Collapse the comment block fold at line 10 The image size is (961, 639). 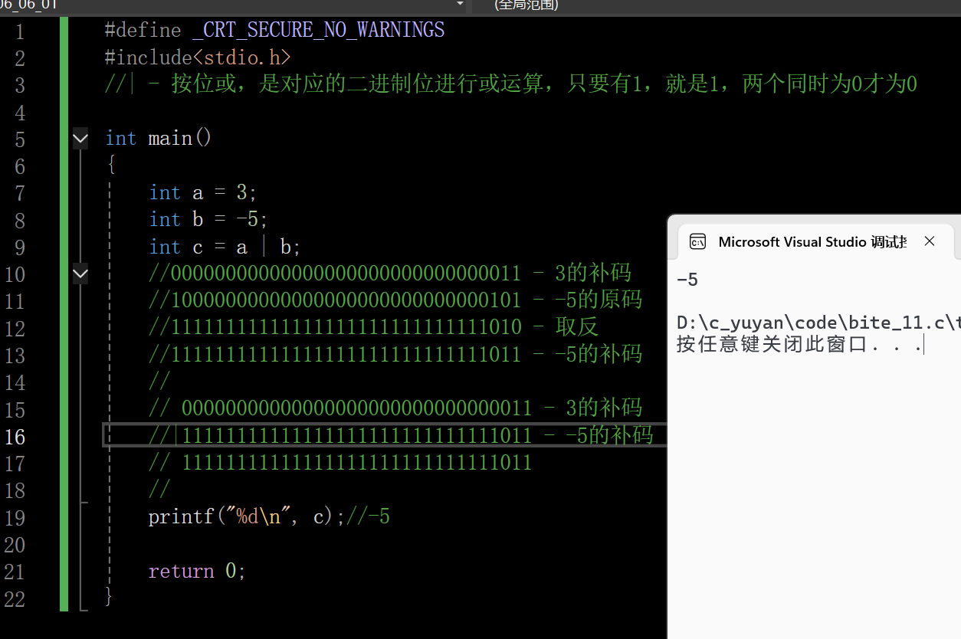80,273
